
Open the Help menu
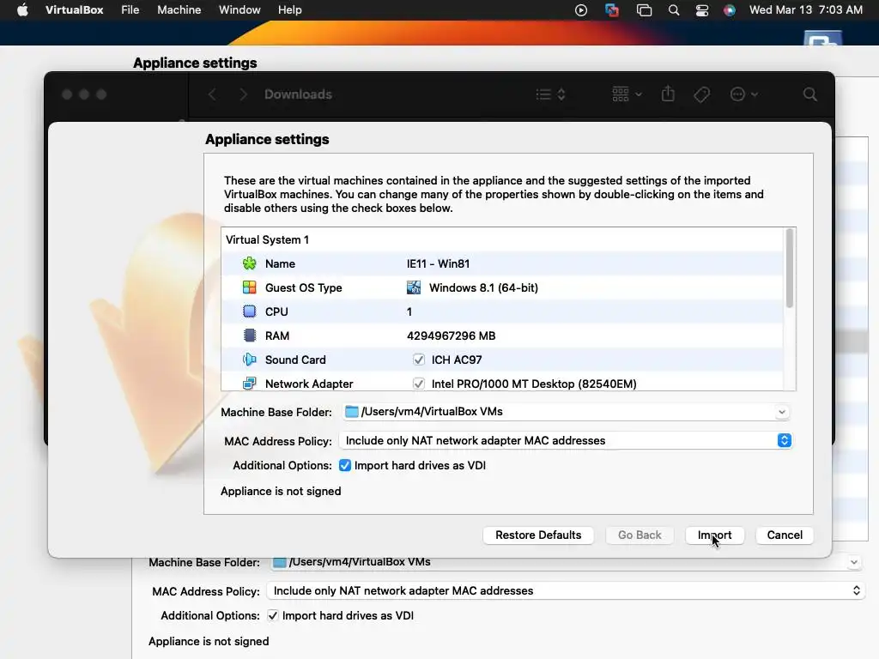click(x=290, y=10)
